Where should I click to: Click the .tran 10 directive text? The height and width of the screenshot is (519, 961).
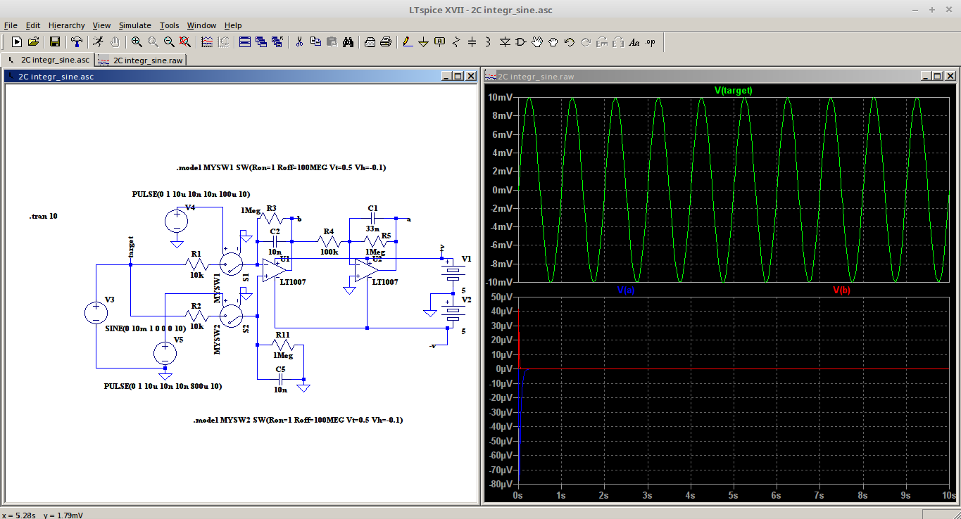(x=43, y=217)
